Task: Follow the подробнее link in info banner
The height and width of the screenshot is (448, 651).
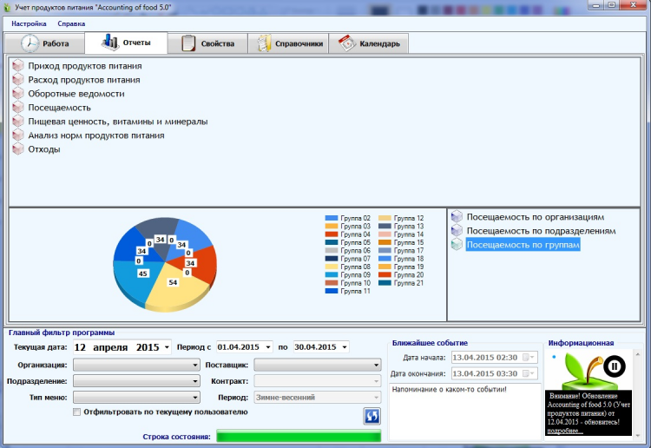Action: (565, 431)
